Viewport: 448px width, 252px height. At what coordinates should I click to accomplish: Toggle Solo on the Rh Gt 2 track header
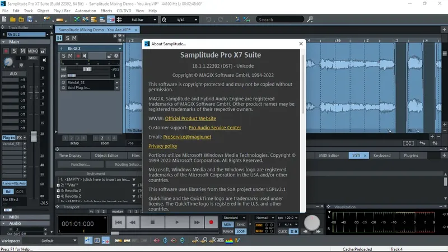[x=64, y=56]
